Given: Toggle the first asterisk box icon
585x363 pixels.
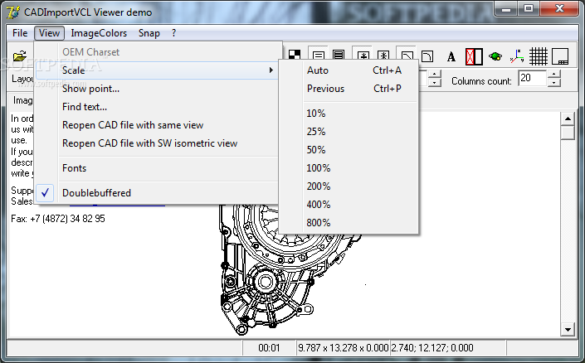Looking at the screenshot, I should (363, 55).
